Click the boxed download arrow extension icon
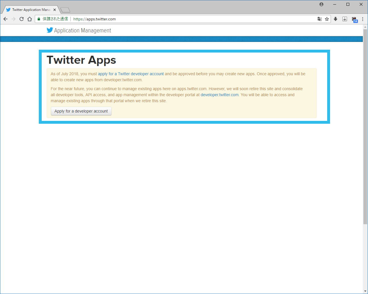Screen dimensions: 368x294 click(345, 19)
